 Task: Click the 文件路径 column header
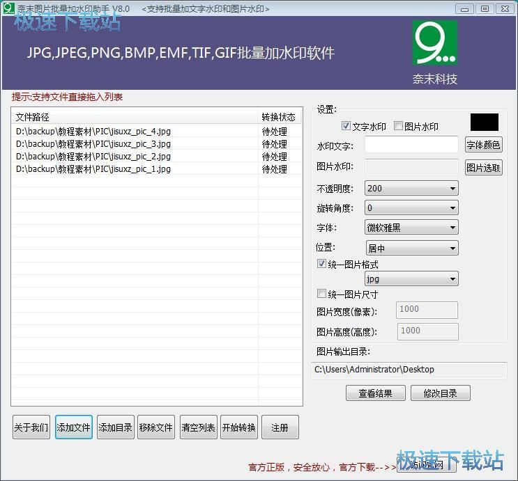point(135,117)
